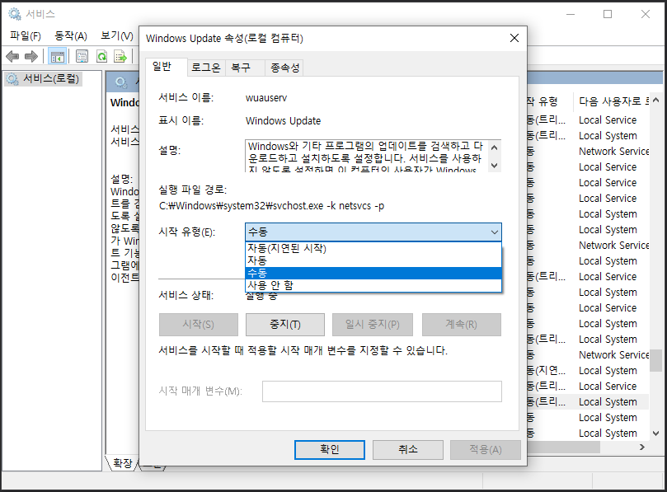Choose 사용 안 함 startup type
667x492 pixels.
[x=373, y=285]
